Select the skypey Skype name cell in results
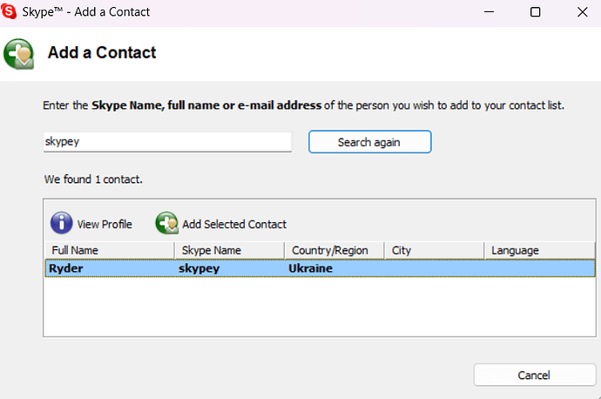 (x=199, y=268)
